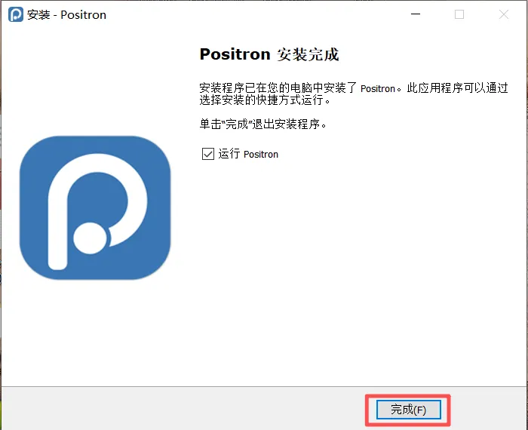The image size is (528, 430).
Task: Close the Positron installer window
Action: [x=504, y=14]
